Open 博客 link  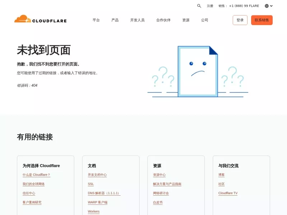221,175
